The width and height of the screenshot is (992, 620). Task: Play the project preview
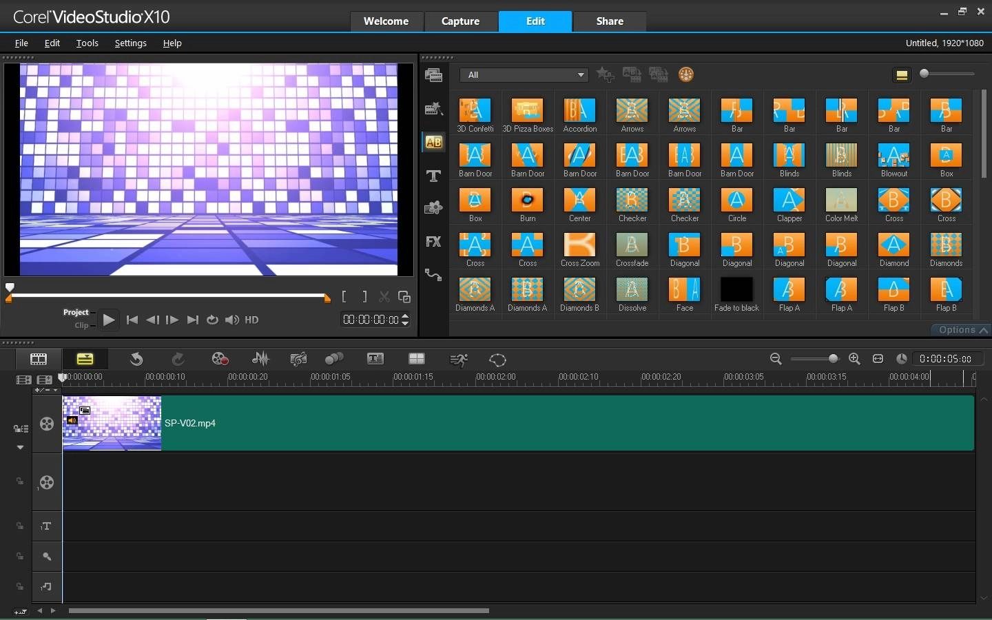point(108,320)
